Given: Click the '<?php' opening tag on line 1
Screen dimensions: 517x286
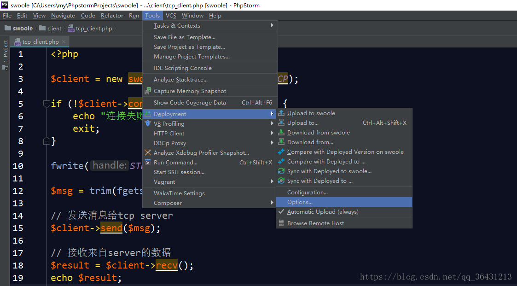Looking at the screenshot, I should pos(64,54).
